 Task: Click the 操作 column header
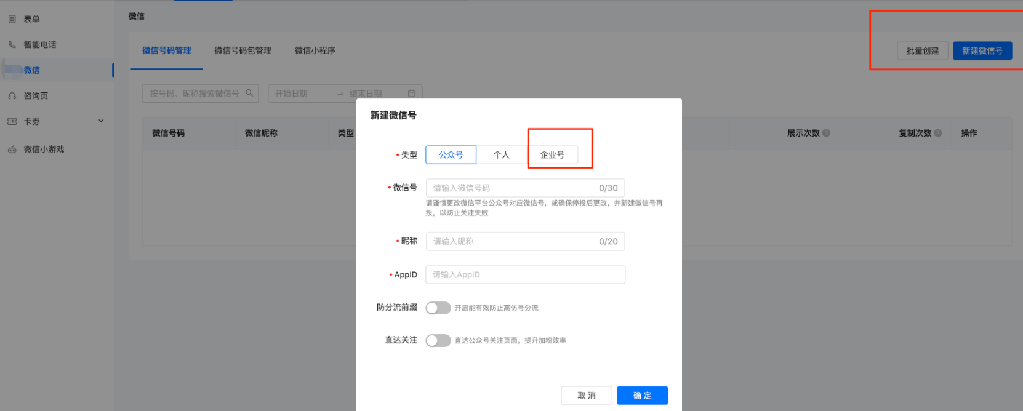969,133
